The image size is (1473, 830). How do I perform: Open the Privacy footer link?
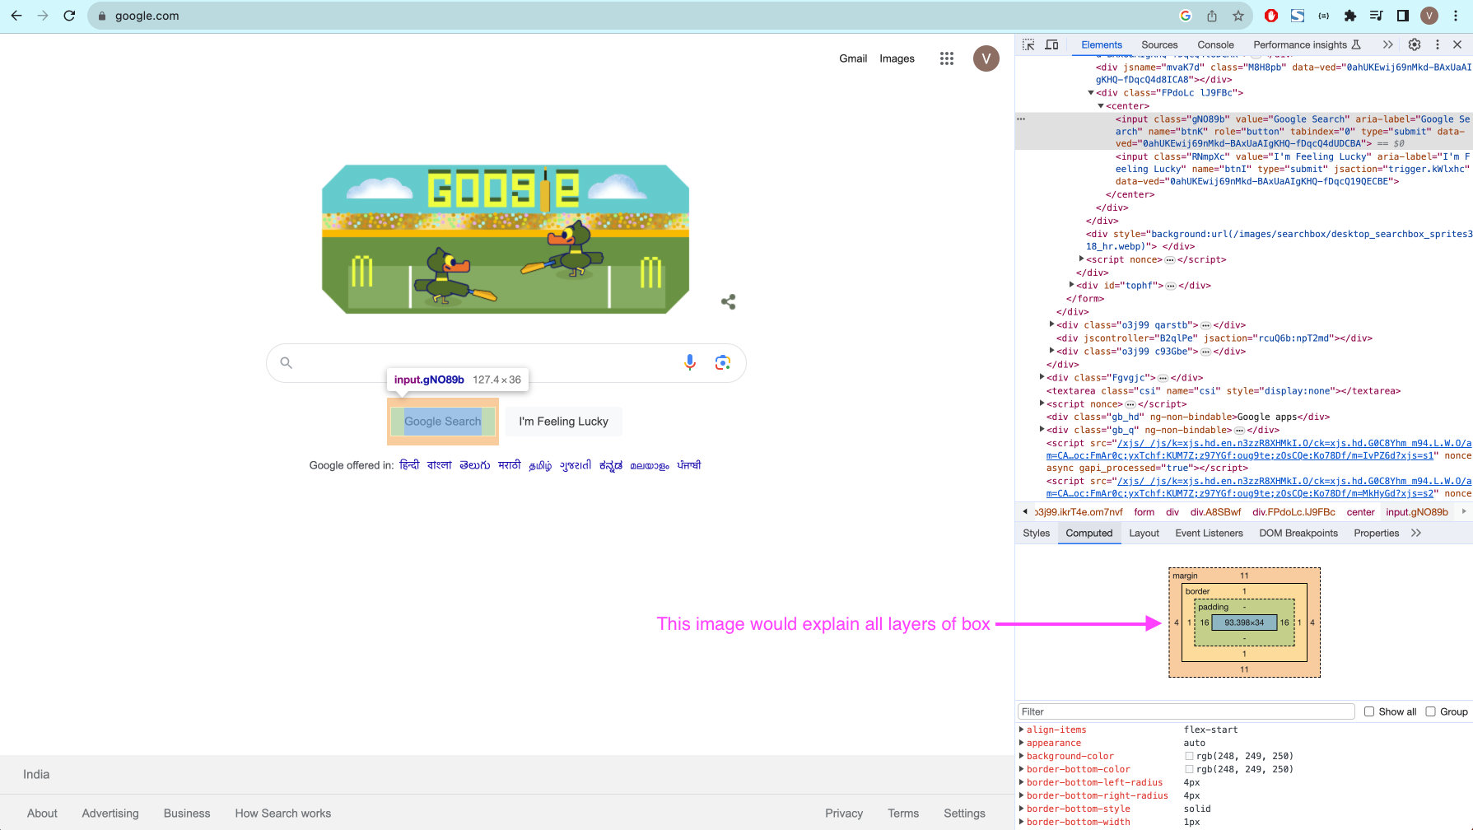click(x=844, y=813)
